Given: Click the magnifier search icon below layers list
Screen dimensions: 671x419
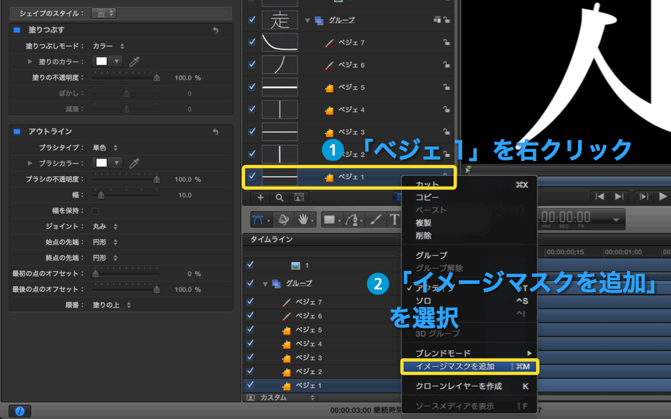Looking at the screenshot, I should tap(279, 197).
